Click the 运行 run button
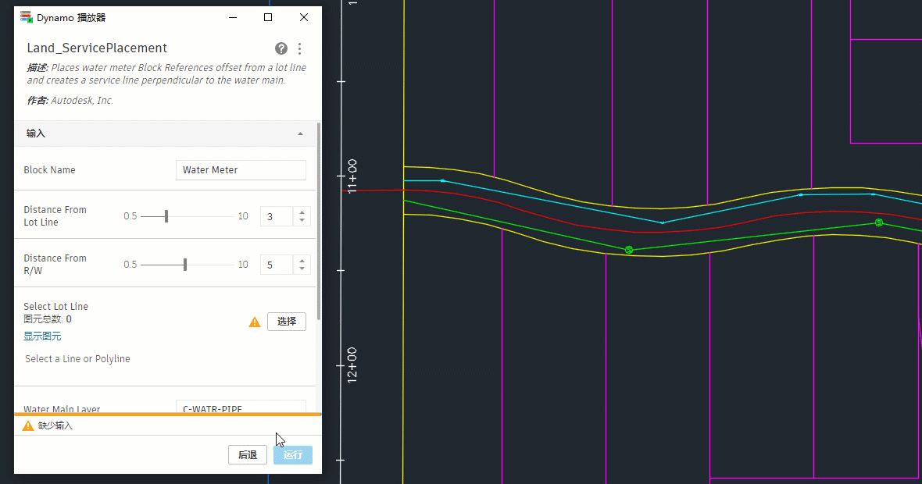 [293, 454]
